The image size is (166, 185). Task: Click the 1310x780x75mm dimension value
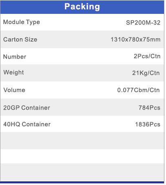(x=135, y=40)
